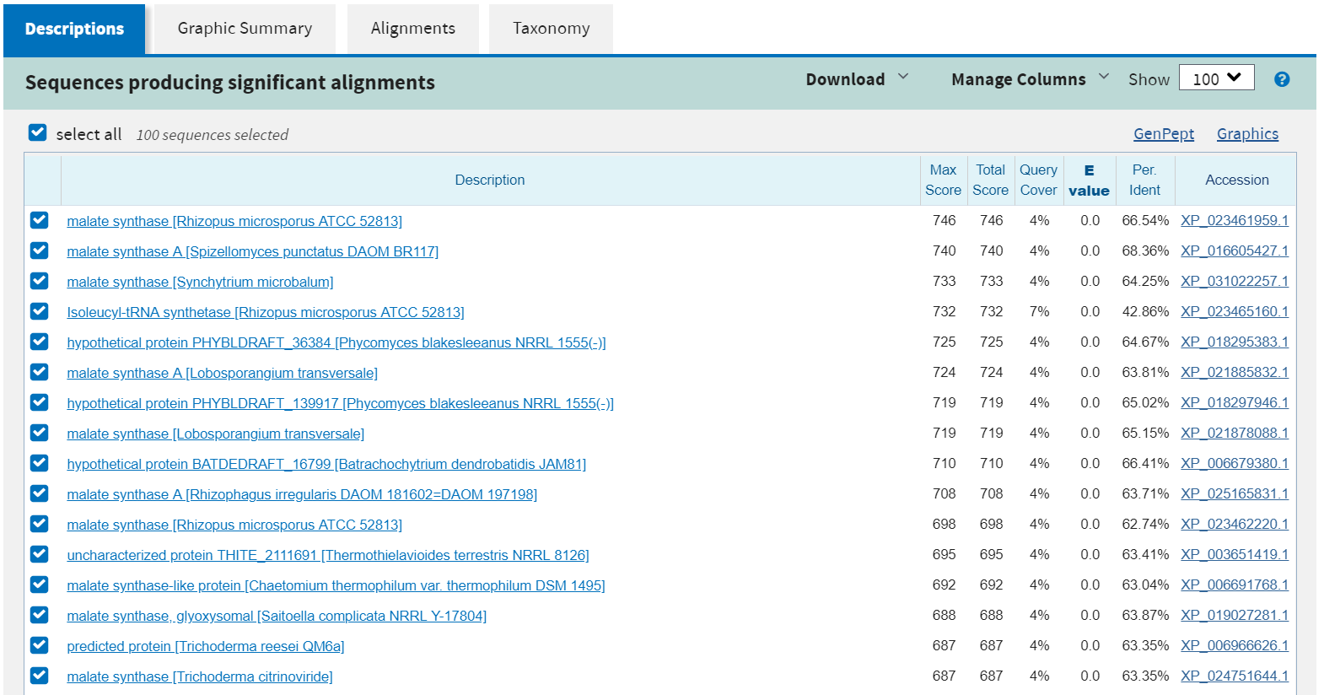Open the Show 100 results selector
The height and width of the screenshot is (695, 1324).
[1216, 78]
